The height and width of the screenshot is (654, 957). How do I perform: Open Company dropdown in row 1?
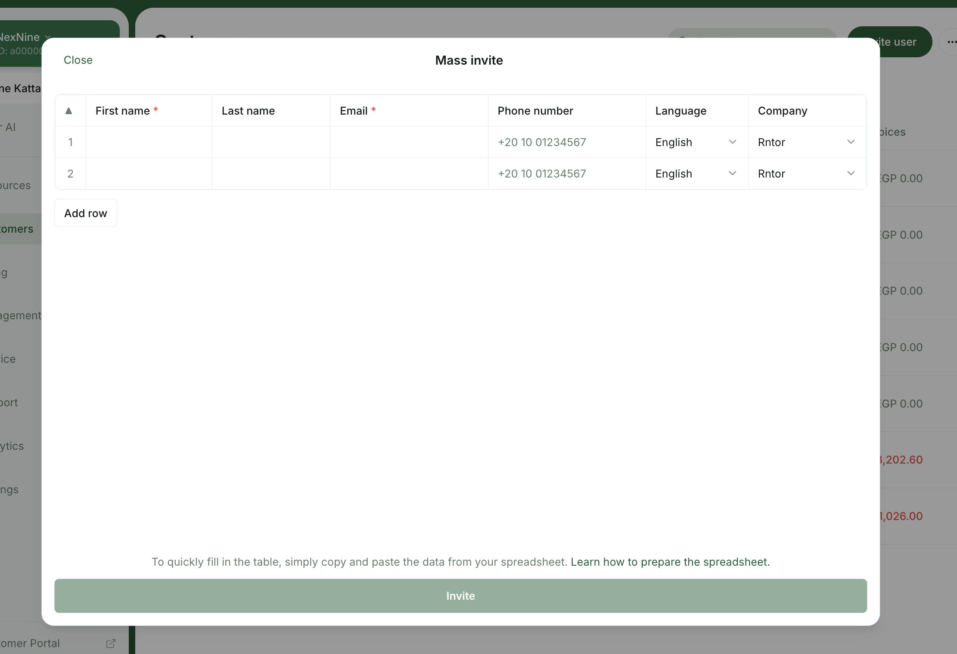[x=807, y=142]
